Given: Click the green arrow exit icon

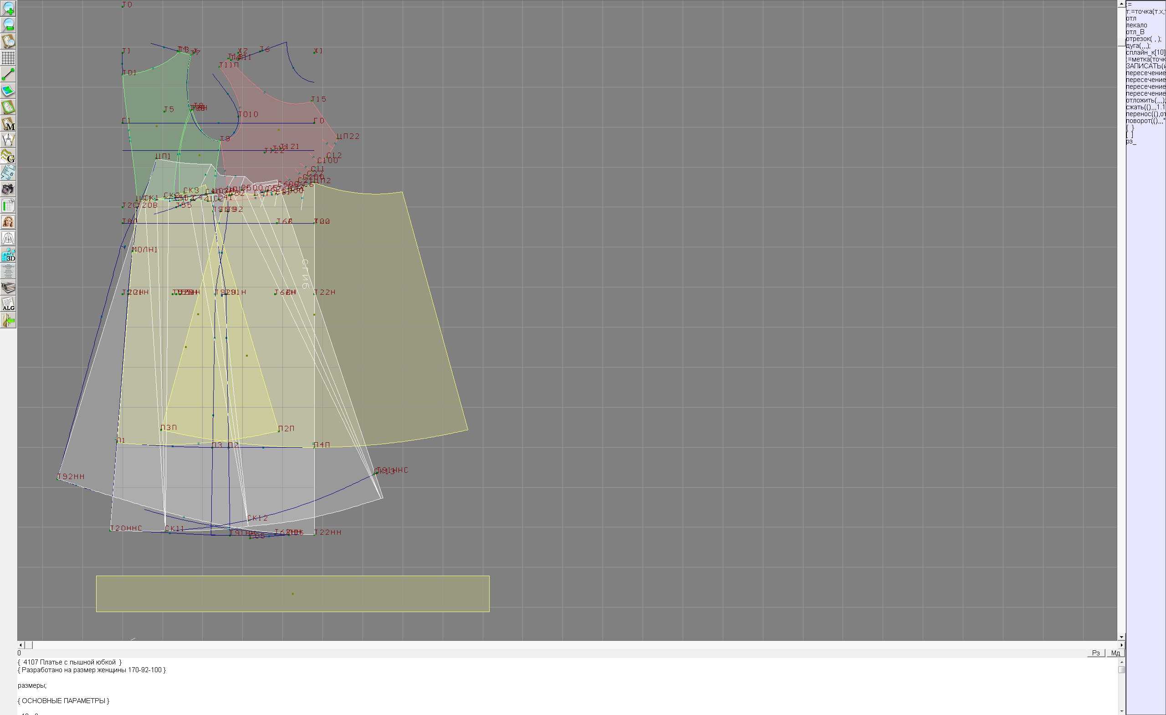Looking at the screenshot, I should pos(8,321).
